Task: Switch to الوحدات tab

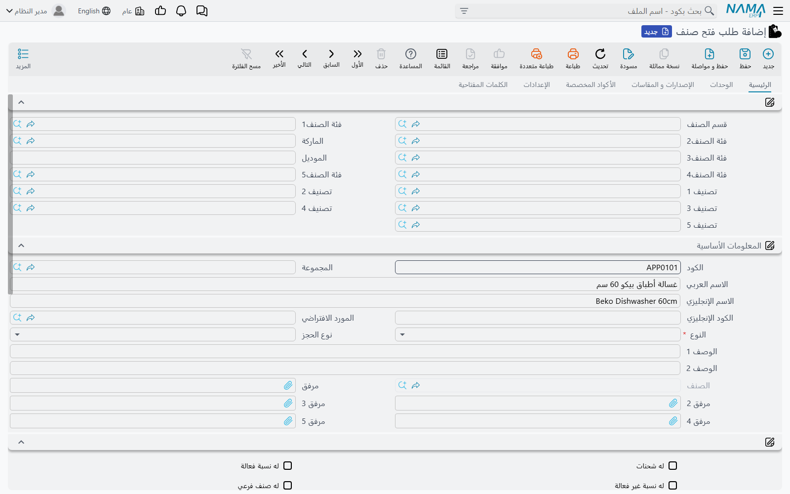Action: point(721,85)
